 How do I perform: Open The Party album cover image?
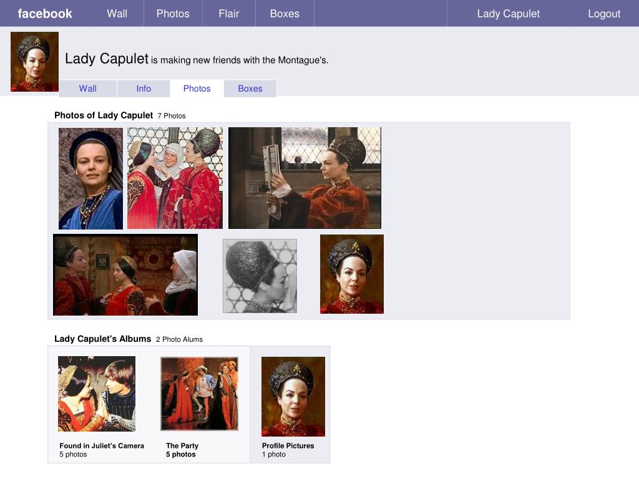coord(199,394)
